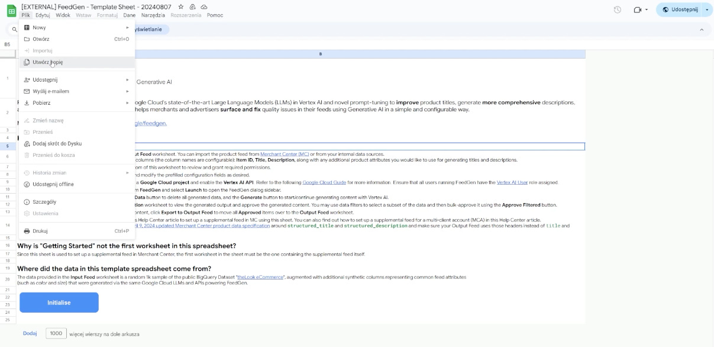Select Utwórz kopię menu entry
This screenshot has width=714, height=347.
77,62
